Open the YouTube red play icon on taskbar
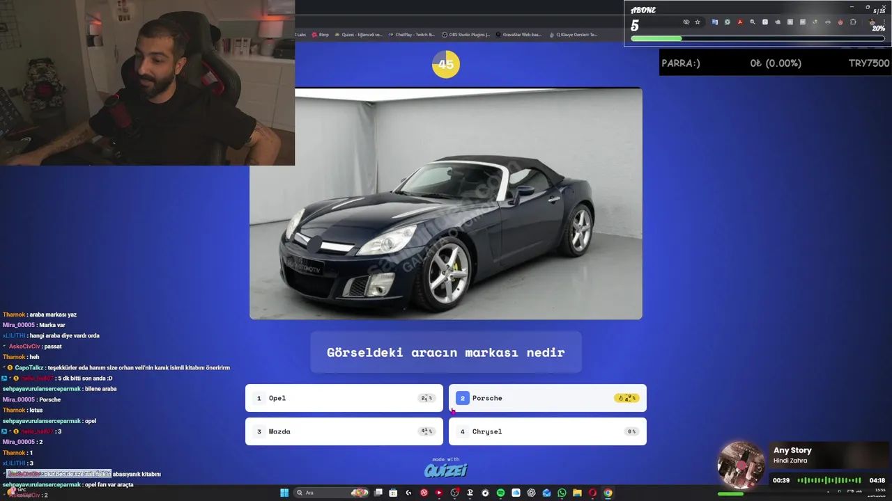 tap(439, 493)
